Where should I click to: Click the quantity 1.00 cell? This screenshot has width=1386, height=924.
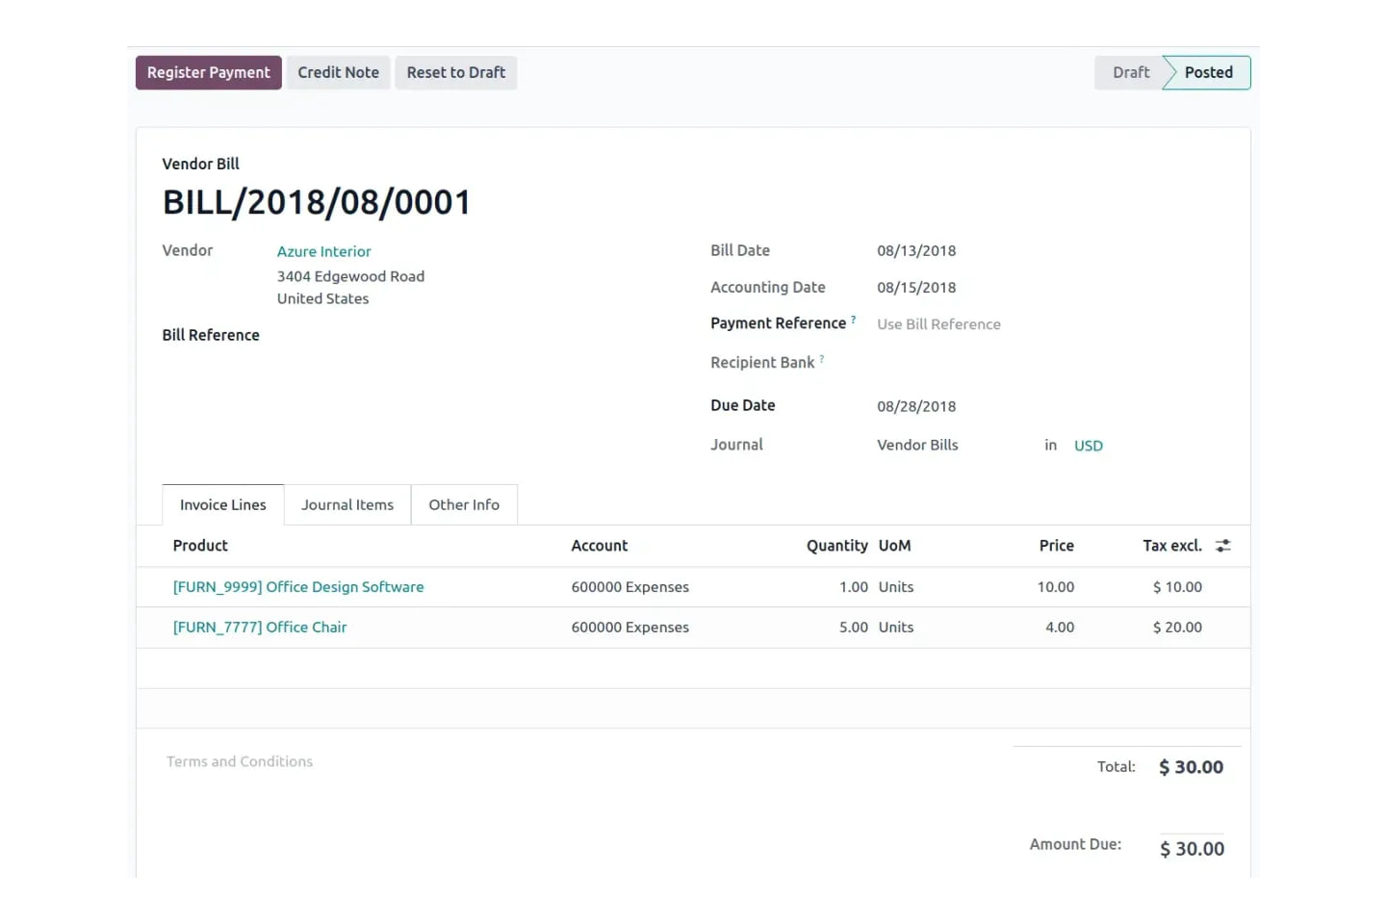pos(854,587)
